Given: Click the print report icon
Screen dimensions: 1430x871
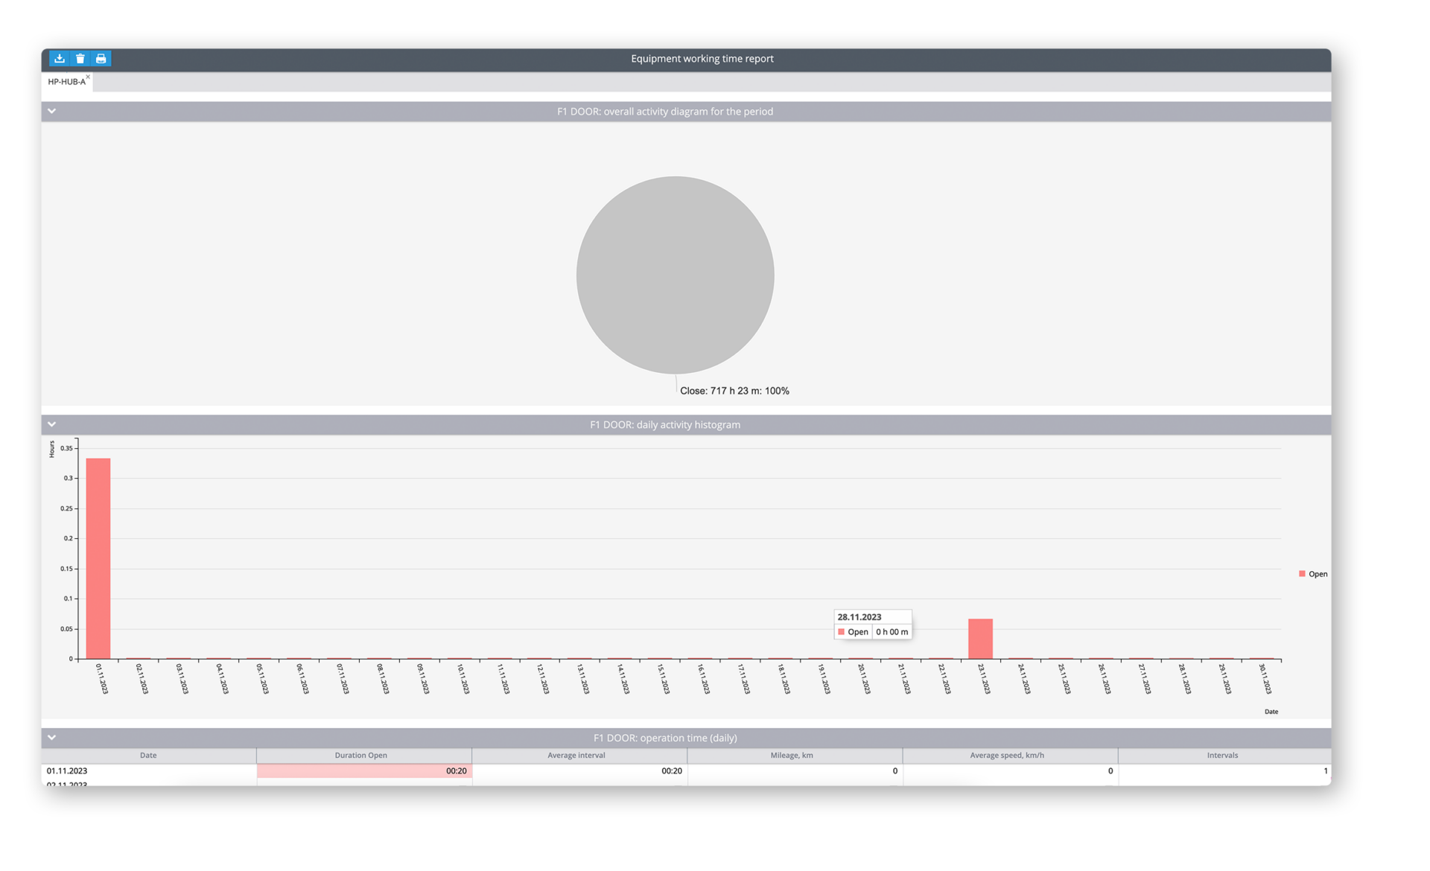Looking at the screenshot, I should point(101,58).
